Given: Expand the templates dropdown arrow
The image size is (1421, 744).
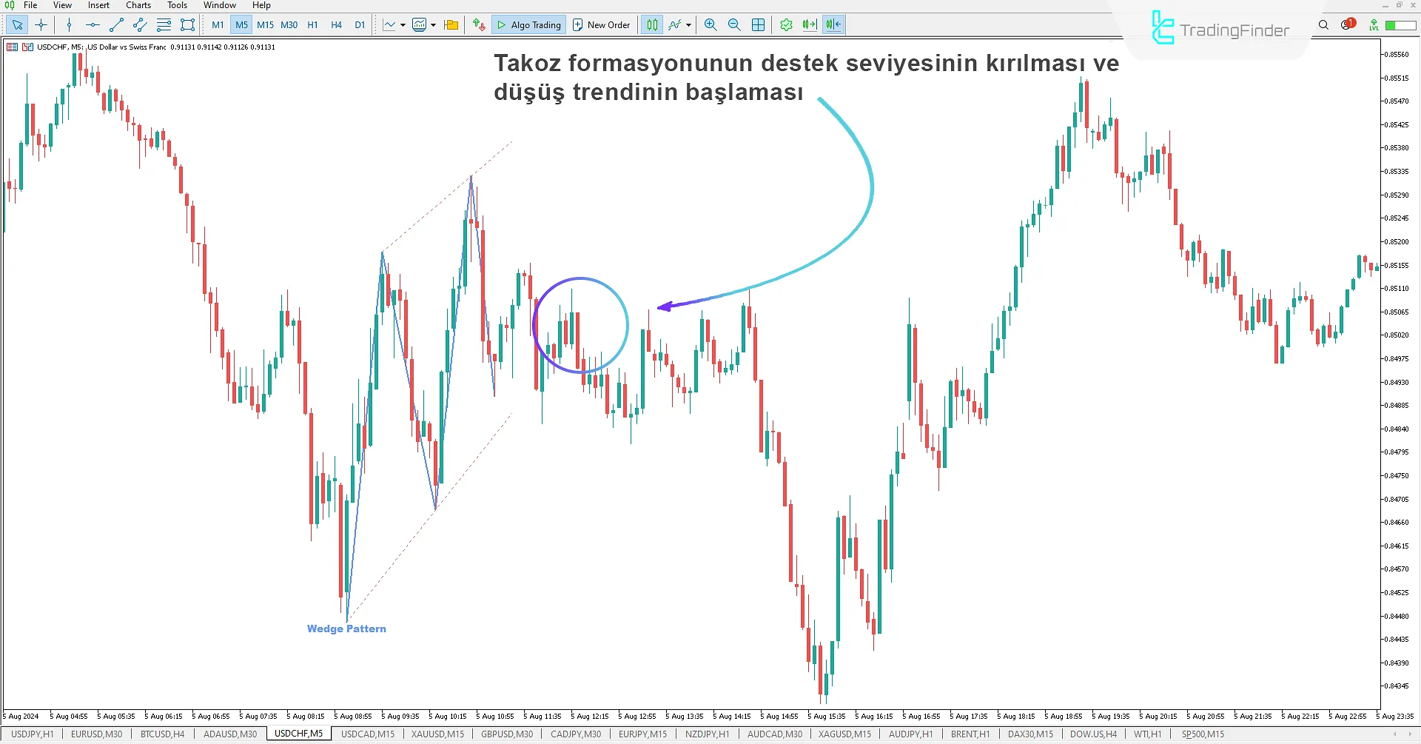Looking at the screenshot, I should [433, 24].
